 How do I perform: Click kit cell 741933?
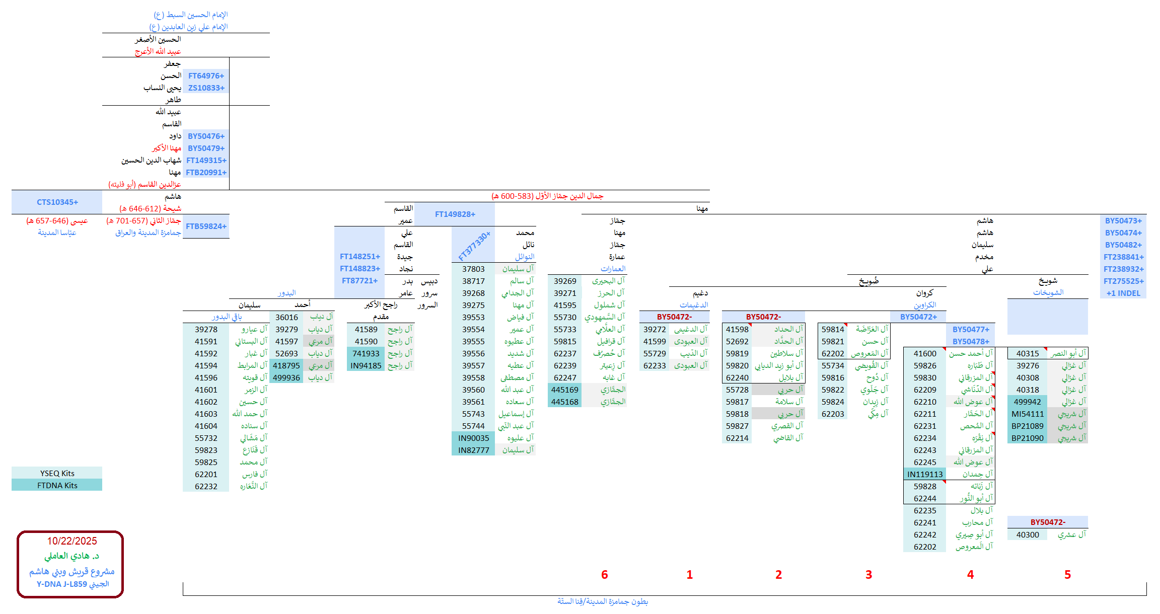click(x=366, y=353)
